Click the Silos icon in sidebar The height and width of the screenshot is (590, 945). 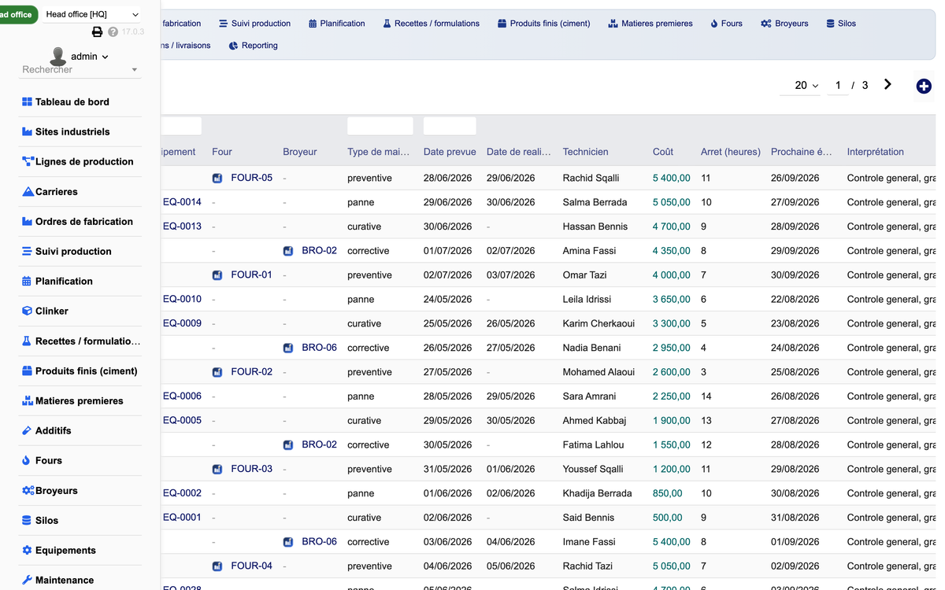pyautogui.click(x=27, y=521)
